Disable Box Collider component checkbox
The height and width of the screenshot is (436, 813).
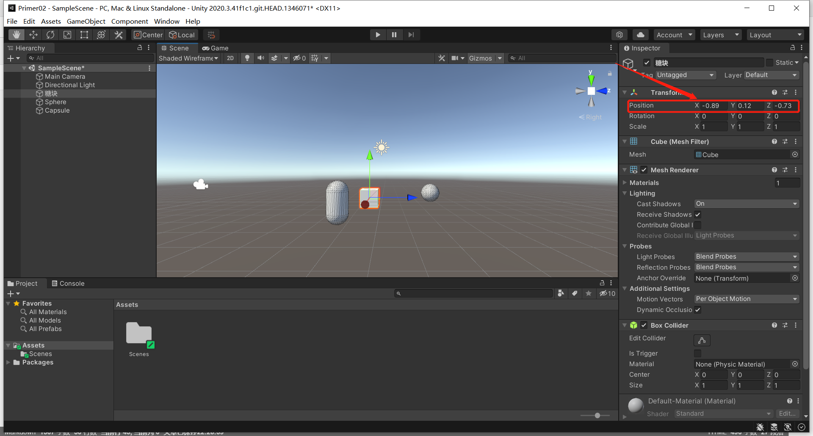click(x=644, y=325)
